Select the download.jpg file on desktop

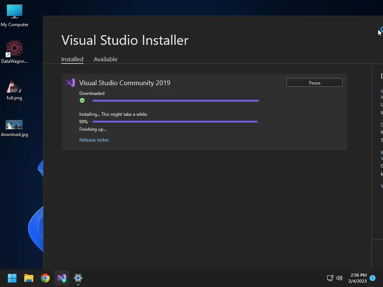(14, 128)
